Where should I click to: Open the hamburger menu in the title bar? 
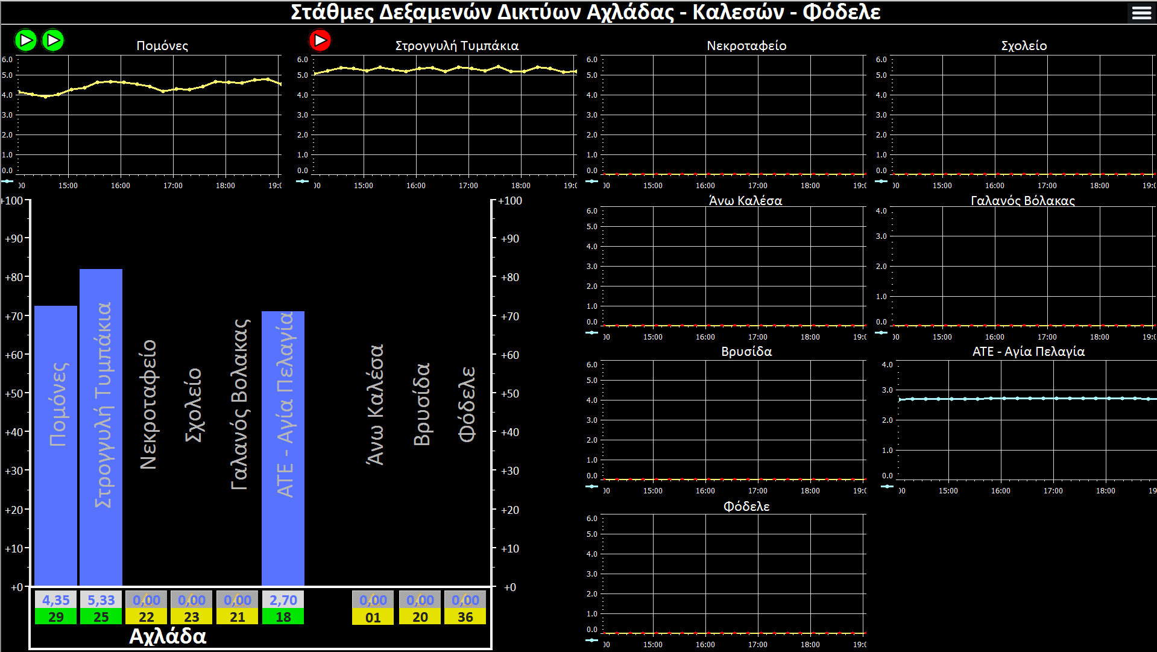(x=1141, y=13)
